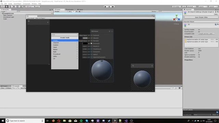This screenshot has width=219, height=123.
Task: Open the Layout dropdown
Action: (x=213, y=7)
